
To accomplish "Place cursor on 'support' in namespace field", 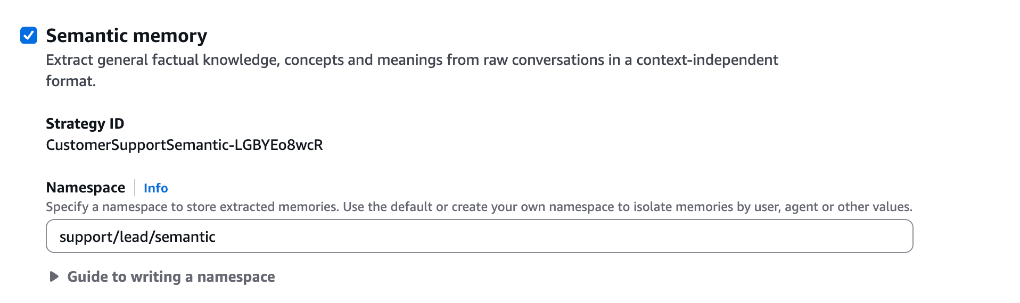I will tap(84, 237).
